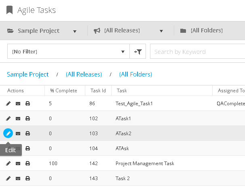Print the ATAsk row 104
Viewport: 245px width, 187px height.
27,149
